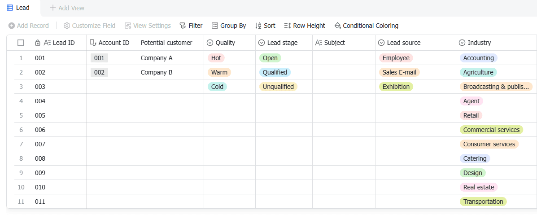This screenshot has height=215, width=537.
Task: Click the lock icon on Lead ID
Action: 38,43
